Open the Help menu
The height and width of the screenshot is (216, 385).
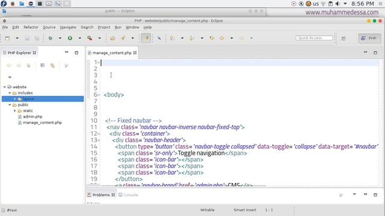click(147, 27)
